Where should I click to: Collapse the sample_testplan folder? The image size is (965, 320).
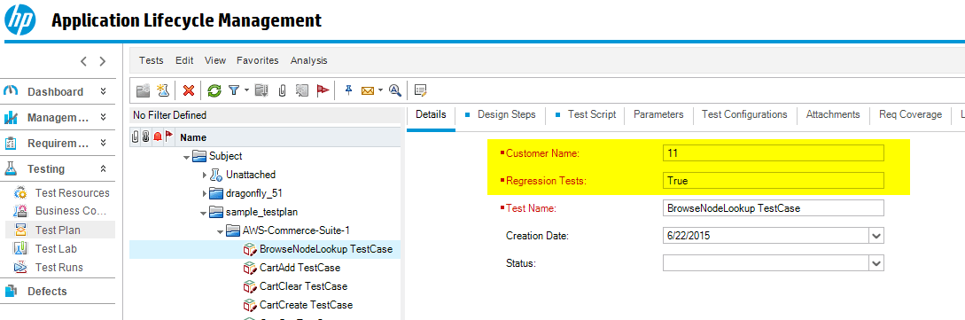203,213
